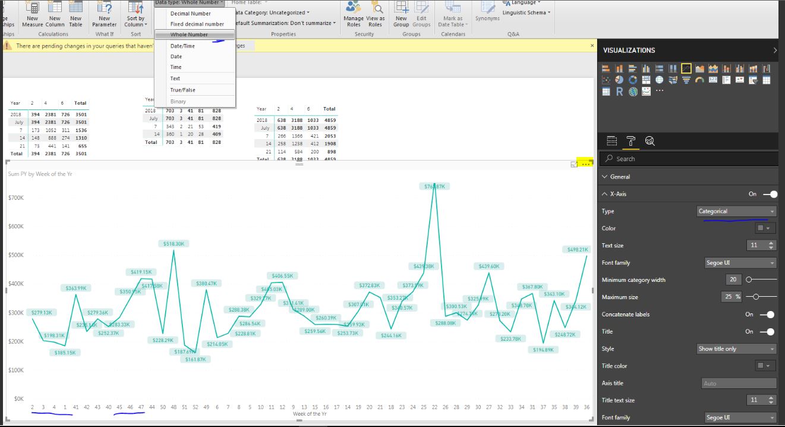Collapse the X-Axis section chevron
785x427 pixels.
tap(605, 194)
